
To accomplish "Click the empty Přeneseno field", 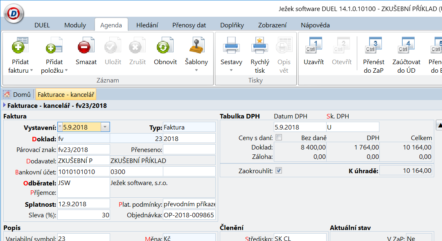I will [189, 150].
